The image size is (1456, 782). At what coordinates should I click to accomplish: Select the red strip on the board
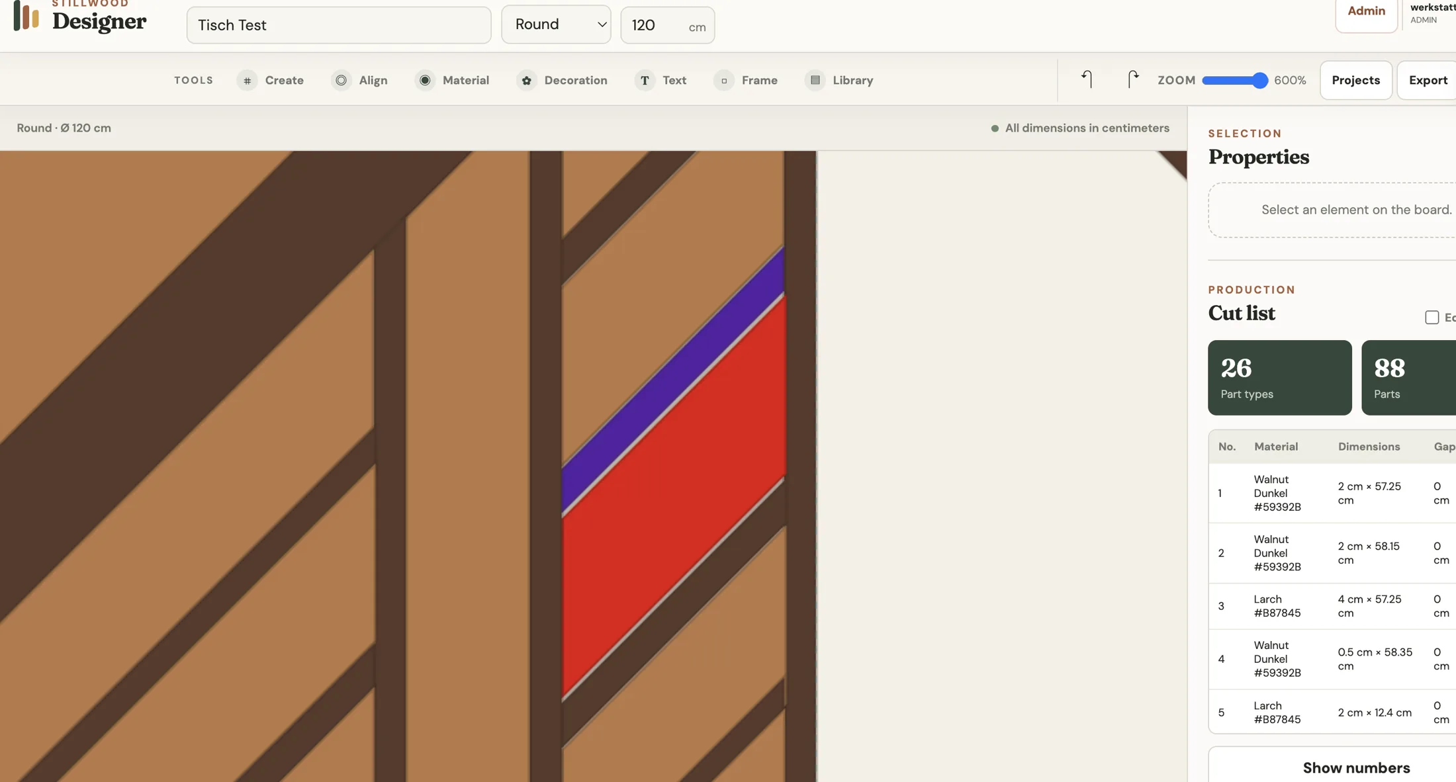point(673,498)
